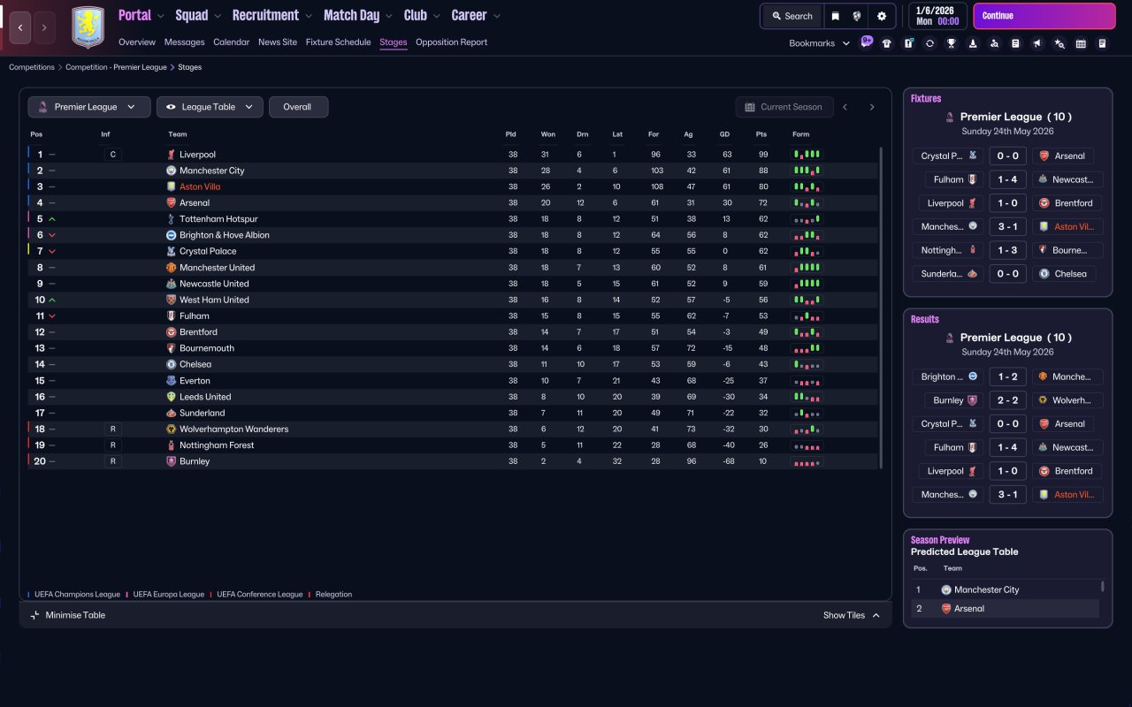Click the star search icon in bookmarks bar
1132x707 pixels.
click(x=1059, y=43)
